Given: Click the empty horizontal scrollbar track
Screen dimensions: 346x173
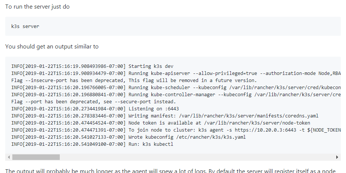Looking at the screenshot, I should 197,157.
